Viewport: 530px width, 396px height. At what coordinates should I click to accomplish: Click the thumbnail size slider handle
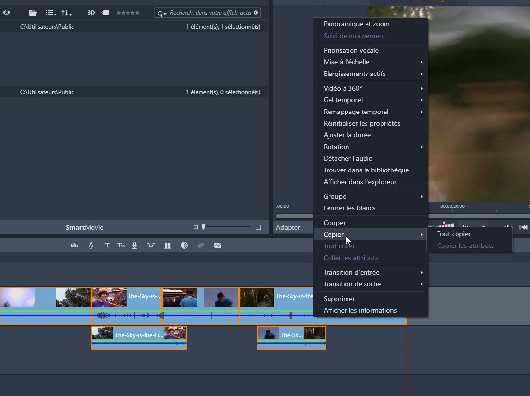(203, 227)
